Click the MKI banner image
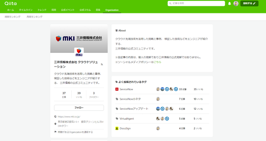The width and height of the screenshot is (266, 141). point(79,38)
